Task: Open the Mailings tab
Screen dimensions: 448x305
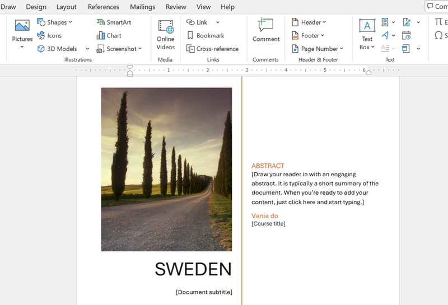Action: tap(143, 7)
